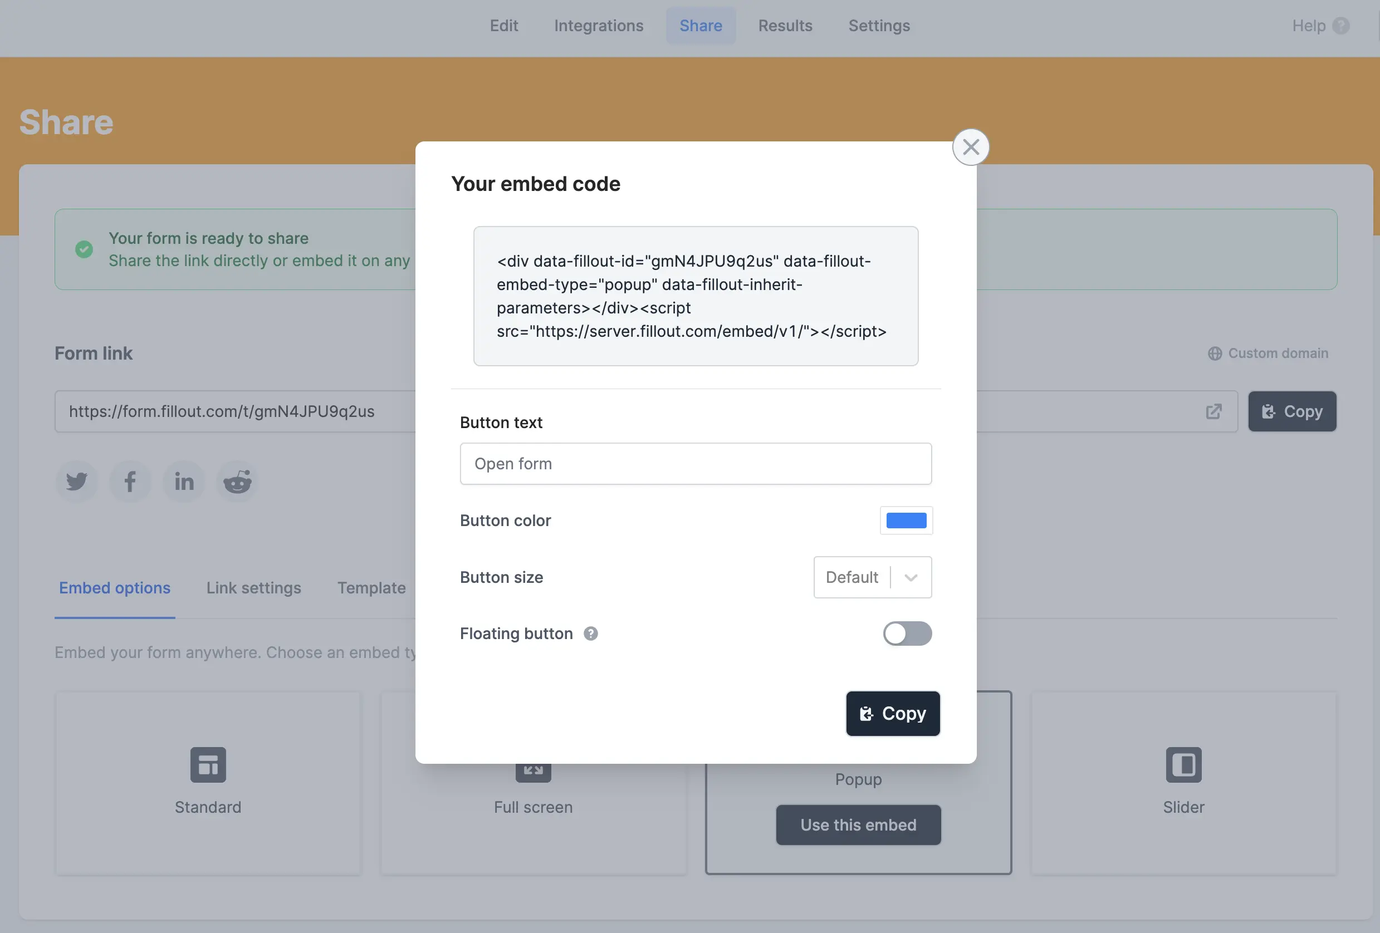Copy the embed code

click(893, 714)
